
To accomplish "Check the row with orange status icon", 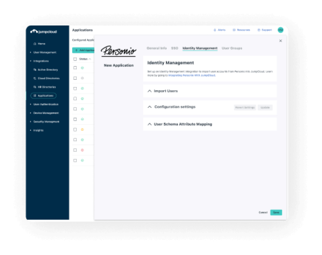I will [x=75, y=130].
